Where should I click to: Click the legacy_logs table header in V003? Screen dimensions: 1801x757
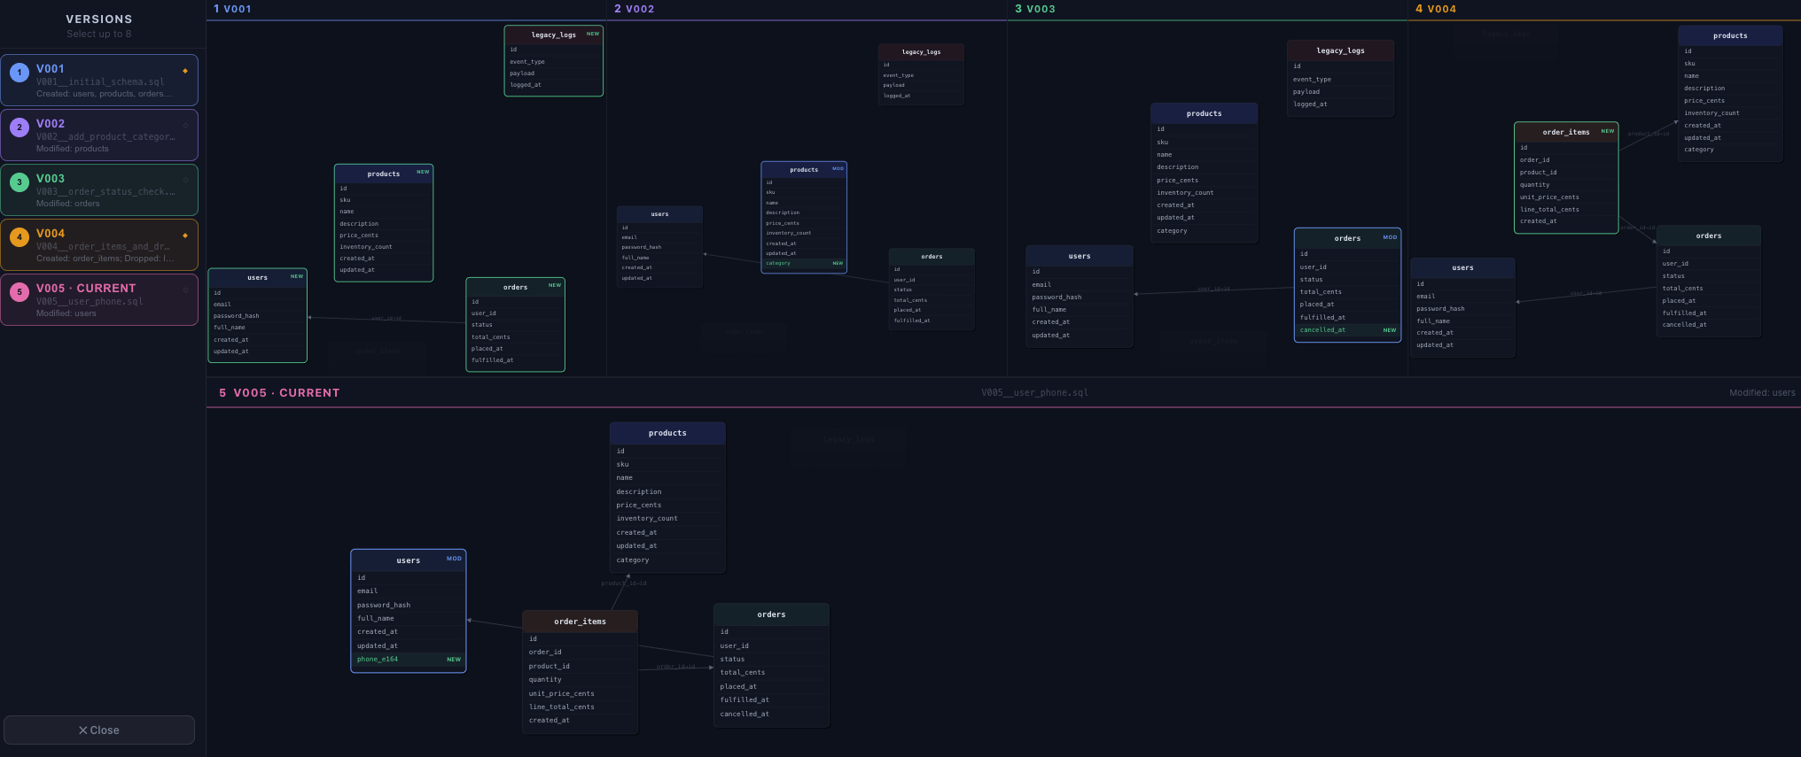click(1341, 50)
